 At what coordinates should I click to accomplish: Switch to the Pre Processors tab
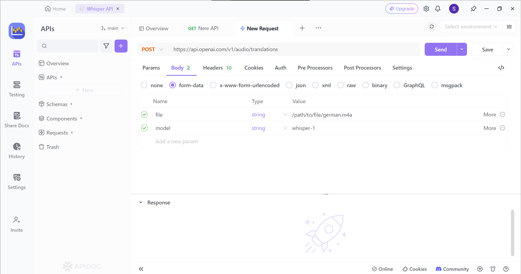(x=315, y=68)
